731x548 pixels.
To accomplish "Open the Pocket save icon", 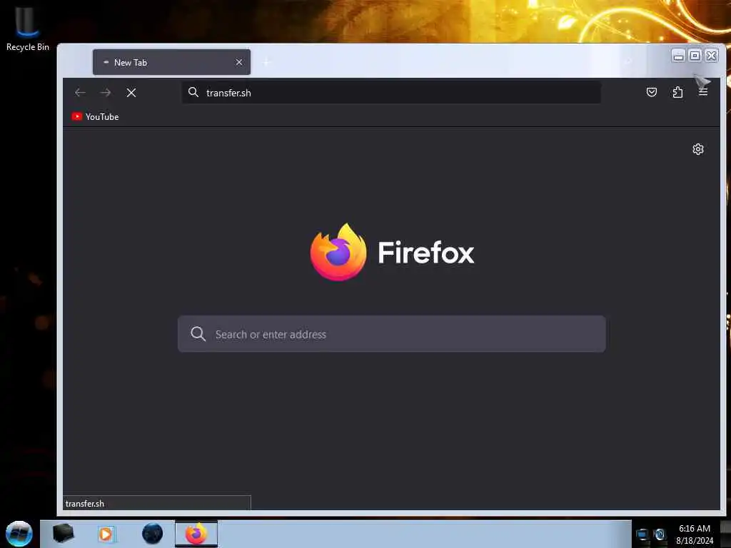I will coord(651,92).
